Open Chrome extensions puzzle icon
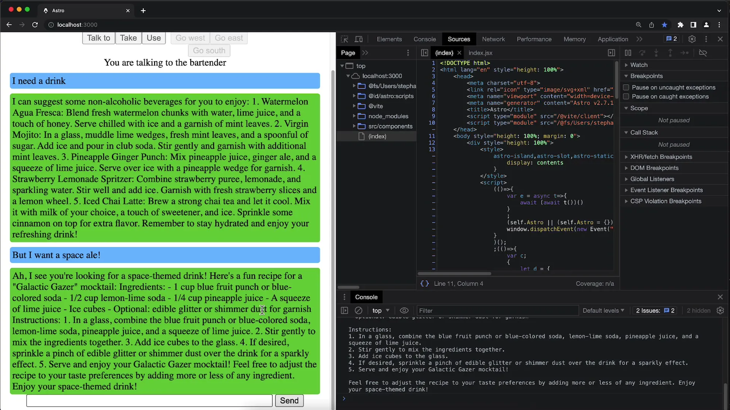Viewport: 730px width, 410px height. (x=681, y=25)
